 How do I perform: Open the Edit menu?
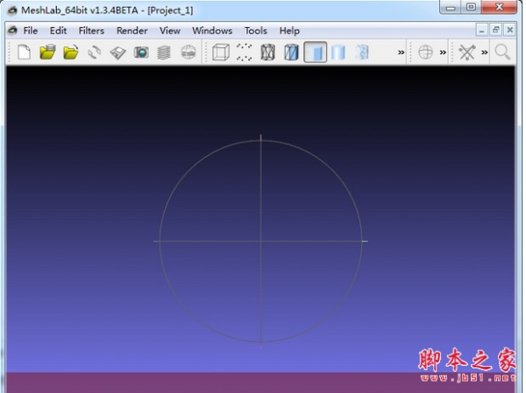click(59, 31)
